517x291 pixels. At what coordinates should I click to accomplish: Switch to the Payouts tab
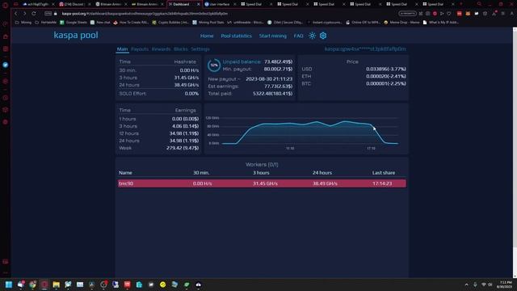click(140, 48)
